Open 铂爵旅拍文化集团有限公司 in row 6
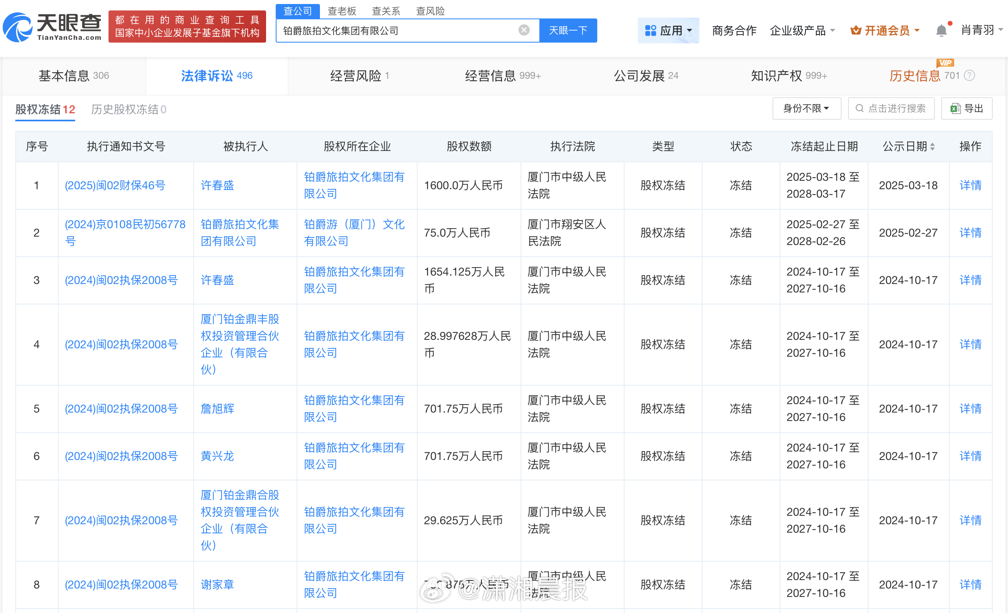Image resolution: width=1008 pixels, height=613 pixels. pos(354,456)
